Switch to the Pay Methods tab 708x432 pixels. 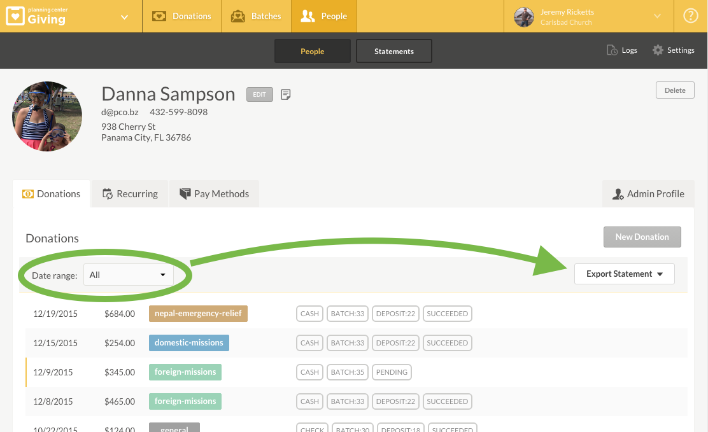214,193
